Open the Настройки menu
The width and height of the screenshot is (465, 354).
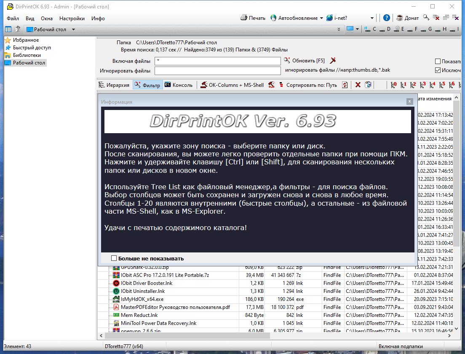pyautogui.click(x=72, y=19)
